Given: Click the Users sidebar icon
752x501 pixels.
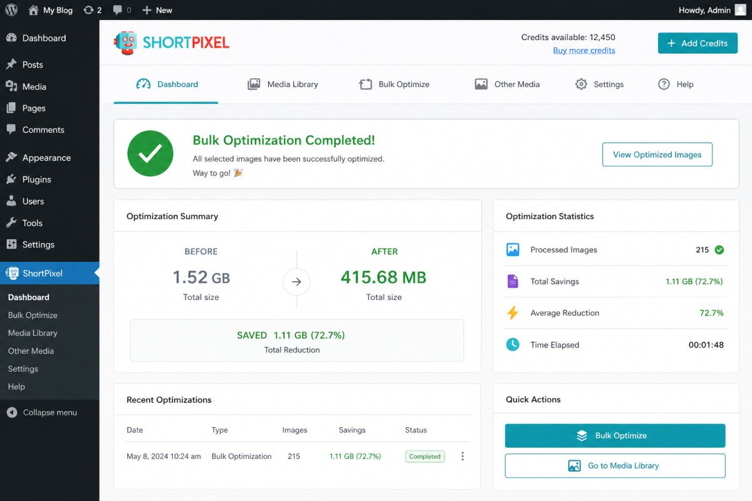Looking at the screenshot, I should point(11,201).
